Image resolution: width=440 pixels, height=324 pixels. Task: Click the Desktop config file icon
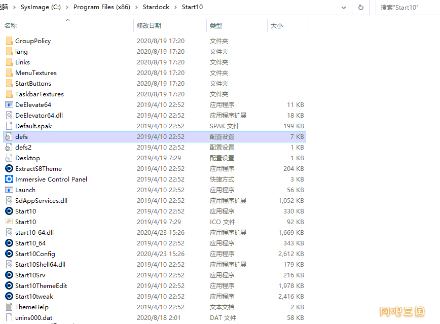click(x=9, y=158)
